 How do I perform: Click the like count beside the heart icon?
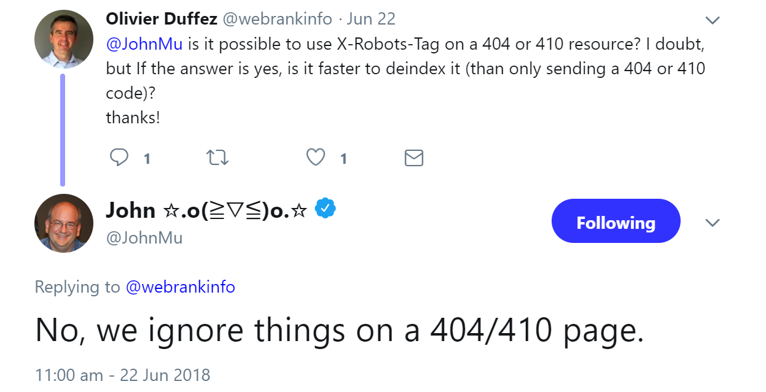(343, 158)
